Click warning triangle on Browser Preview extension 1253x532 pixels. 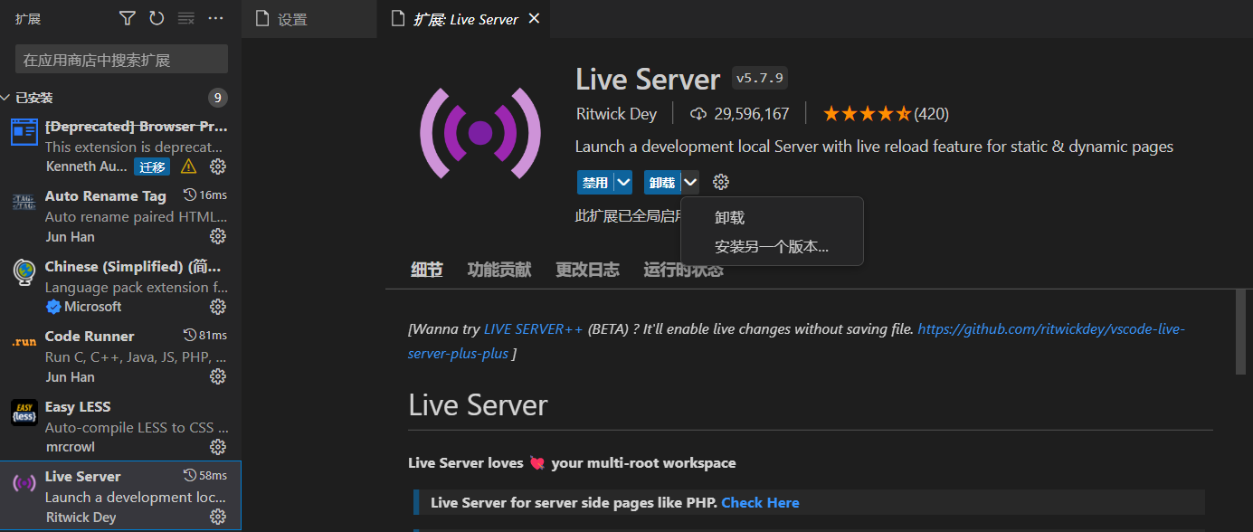188,166
